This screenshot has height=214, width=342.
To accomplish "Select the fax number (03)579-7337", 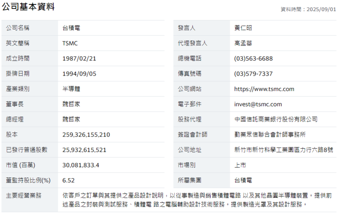I will click(x=253, y=73).
